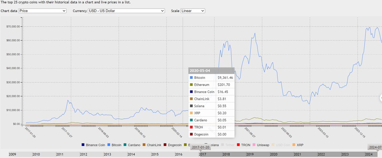382x158 pixels.
Task: Click the $10,000.00 y-axis label
Action: coord(14,110)
